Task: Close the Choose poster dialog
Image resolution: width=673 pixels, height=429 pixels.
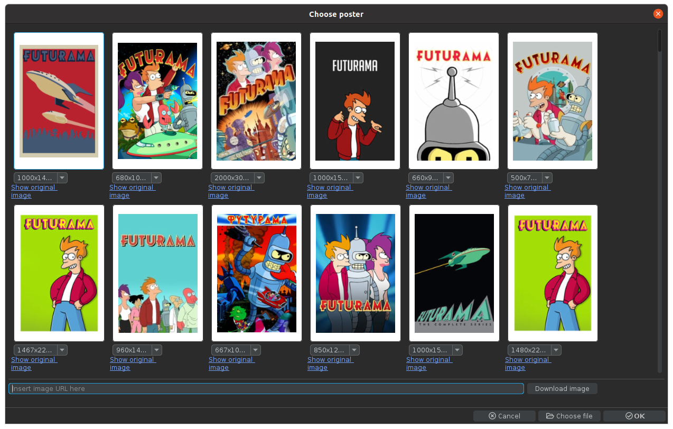Action: coord(658,14)
